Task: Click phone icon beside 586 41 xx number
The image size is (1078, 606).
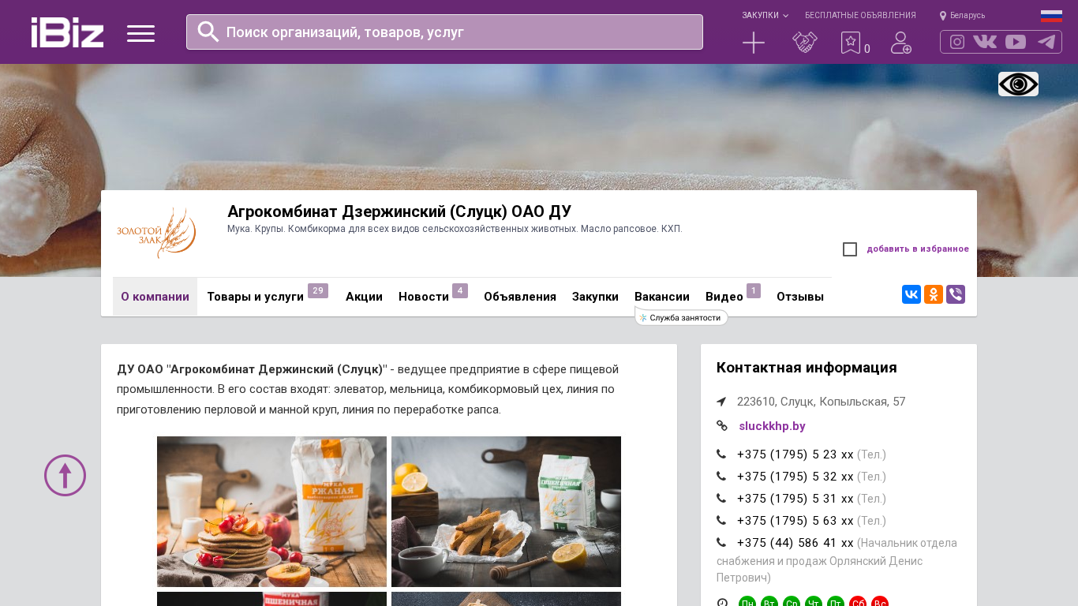Action: (x=721, y=543)
